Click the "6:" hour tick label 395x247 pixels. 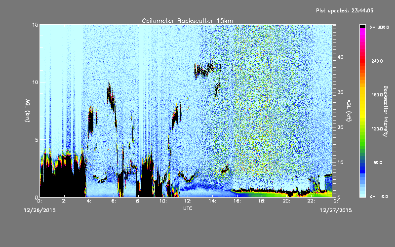tap(114, 201)
